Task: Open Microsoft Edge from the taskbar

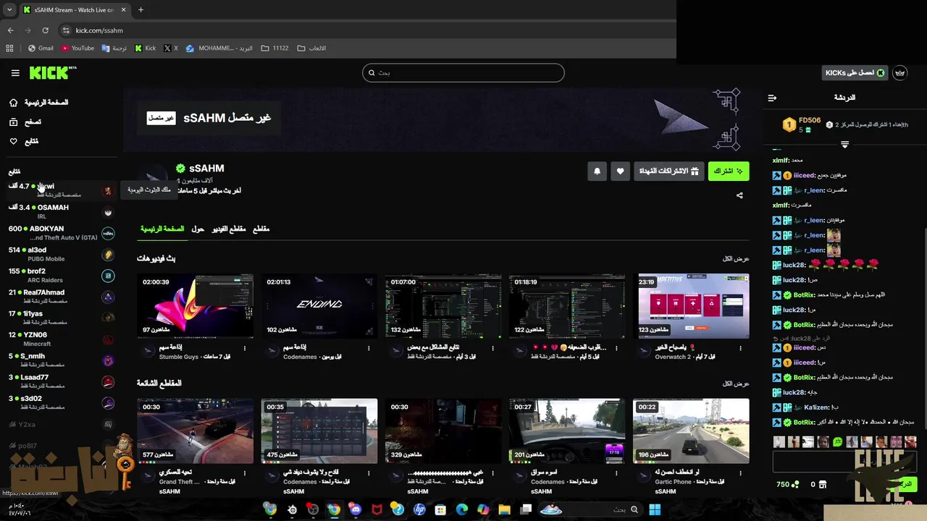Action: point(462,509)
